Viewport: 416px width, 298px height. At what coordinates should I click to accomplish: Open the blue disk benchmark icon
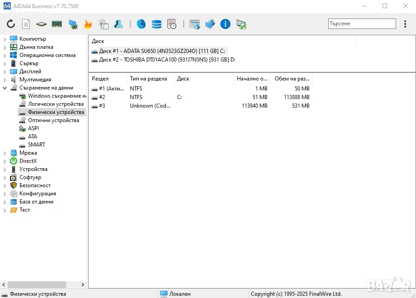pos(141,24)
